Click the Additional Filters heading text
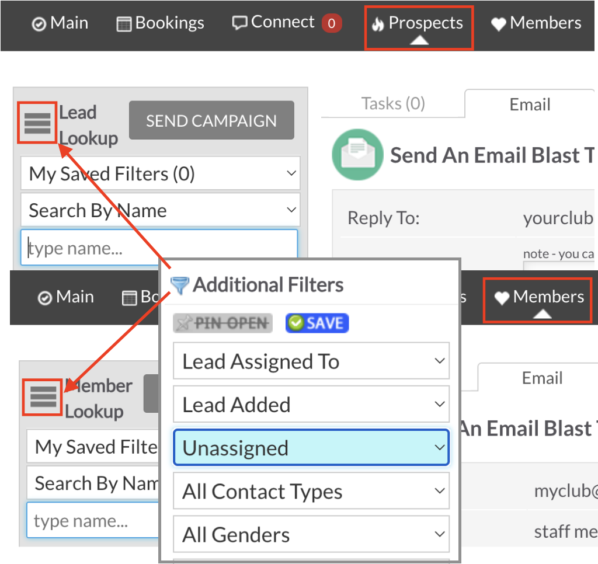This screenshot has height=564, width=598. (267, 284)
